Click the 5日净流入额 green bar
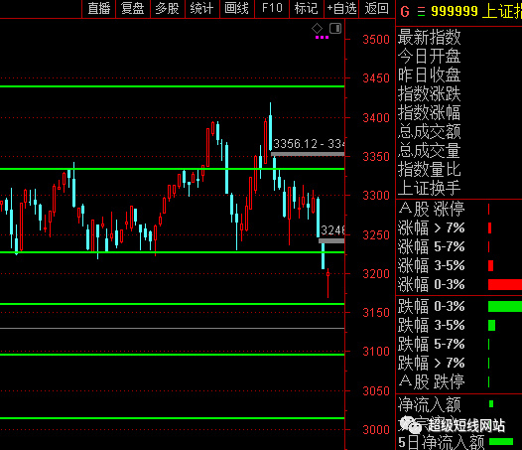This screenshot has width=522, height=450. tap(501, 442)
